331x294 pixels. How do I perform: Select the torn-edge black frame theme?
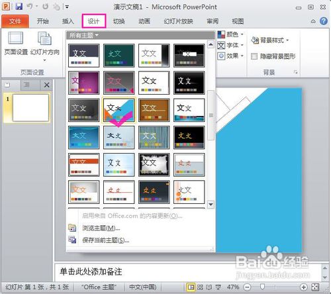[x=154, y=165]
